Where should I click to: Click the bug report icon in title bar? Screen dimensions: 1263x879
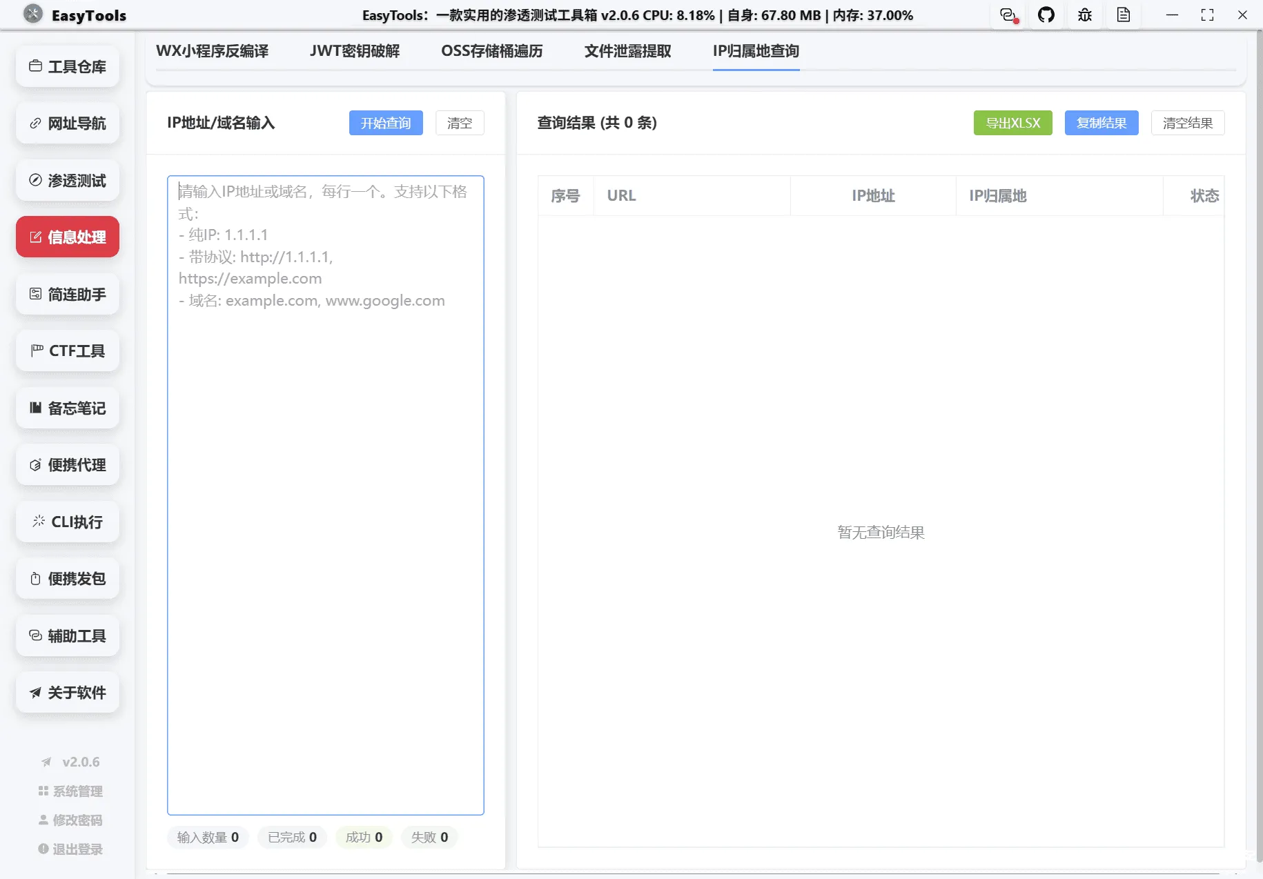pyautogui.click(x=1084, y=14)
